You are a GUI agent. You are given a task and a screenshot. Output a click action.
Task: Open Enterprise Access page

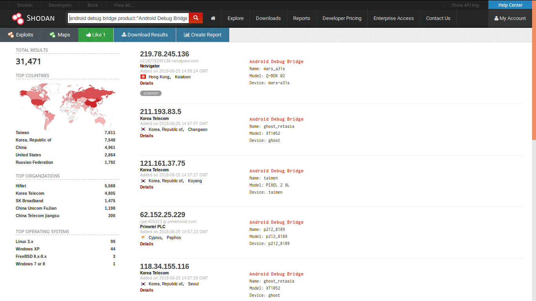(394, 18)
